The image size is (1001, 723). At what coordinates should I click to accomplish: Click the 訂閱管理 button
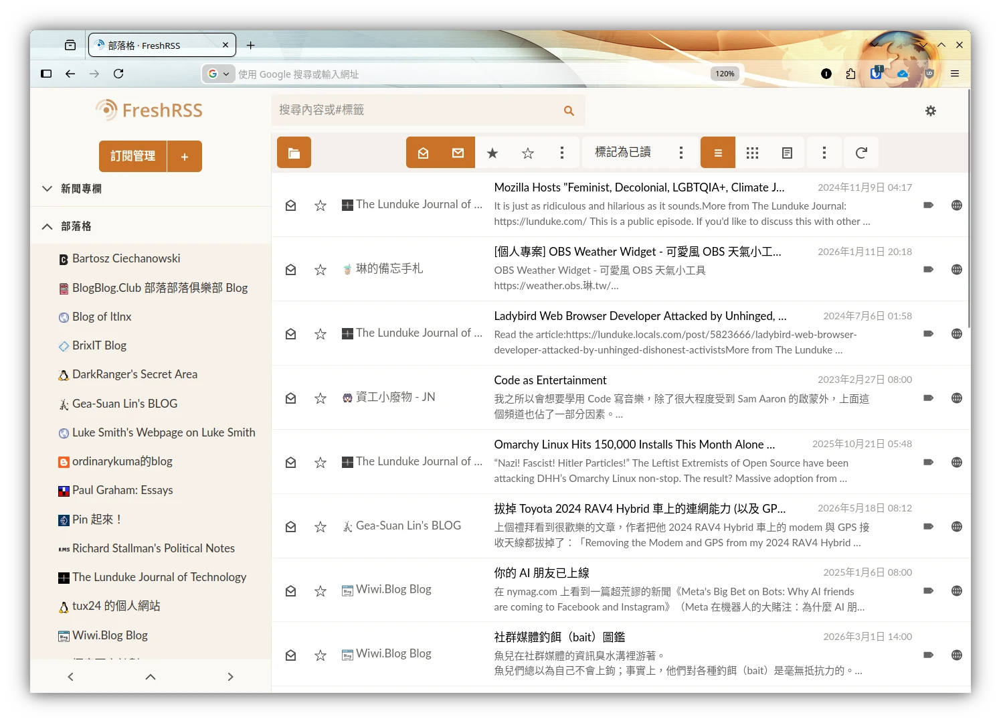132,156
